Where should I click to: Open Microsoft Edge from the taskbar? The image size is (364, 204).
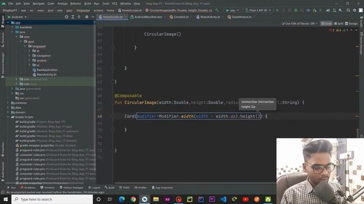coord(122,199)
